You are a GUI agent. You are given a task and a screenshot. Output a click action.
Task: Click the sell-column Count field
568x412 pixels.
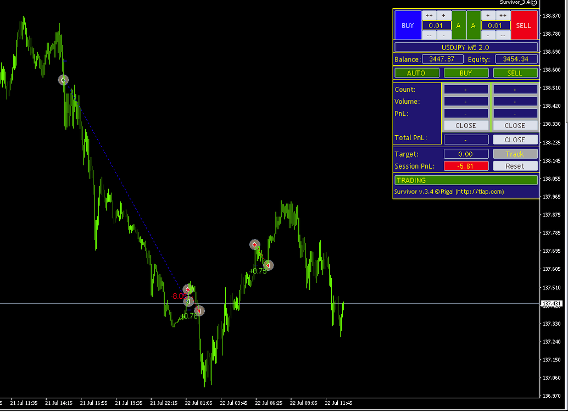click(x=515, y=89)
